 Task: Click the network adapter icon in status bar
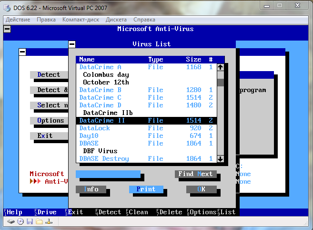coord(49,221)
